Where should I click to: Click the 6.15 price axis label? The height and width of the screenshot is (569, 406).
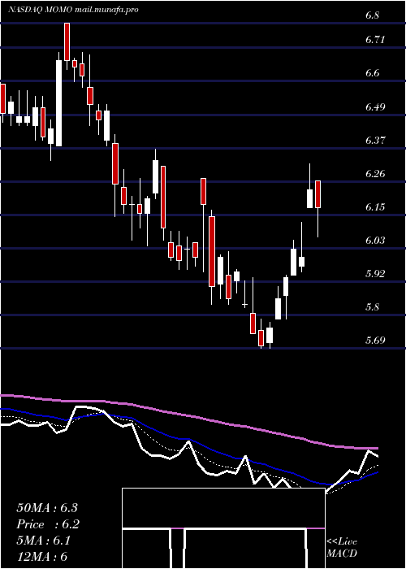pyautogui.click(x=375, y=206)
